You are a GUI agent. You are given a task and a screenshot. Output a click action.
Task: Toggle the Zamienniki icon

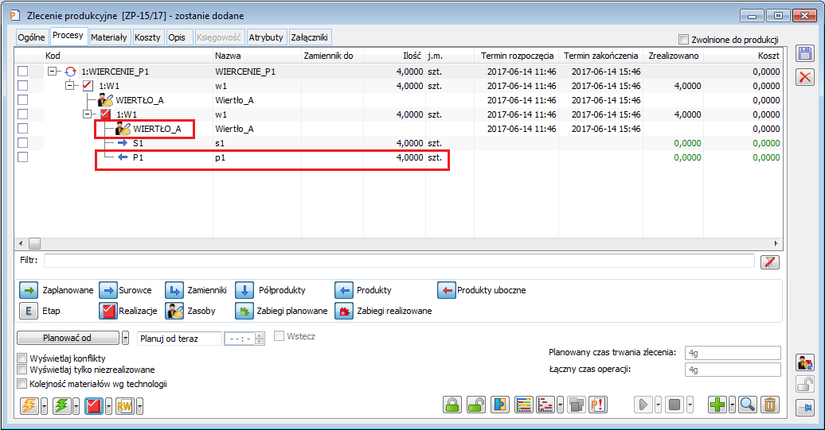click(174, 290)
